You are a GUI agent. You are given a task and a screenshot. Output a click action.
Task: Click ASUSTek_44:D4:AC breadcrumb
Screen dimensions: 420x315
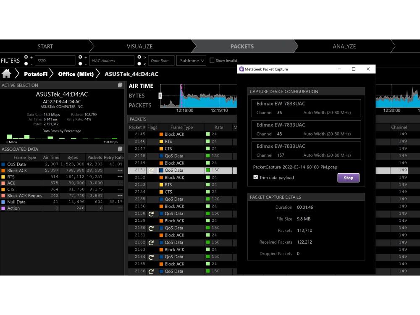[x=131, y=74]
